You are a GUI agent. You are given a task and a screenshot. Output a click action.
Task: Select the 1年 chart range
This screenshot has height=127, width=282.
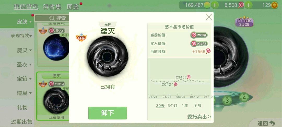185,106
